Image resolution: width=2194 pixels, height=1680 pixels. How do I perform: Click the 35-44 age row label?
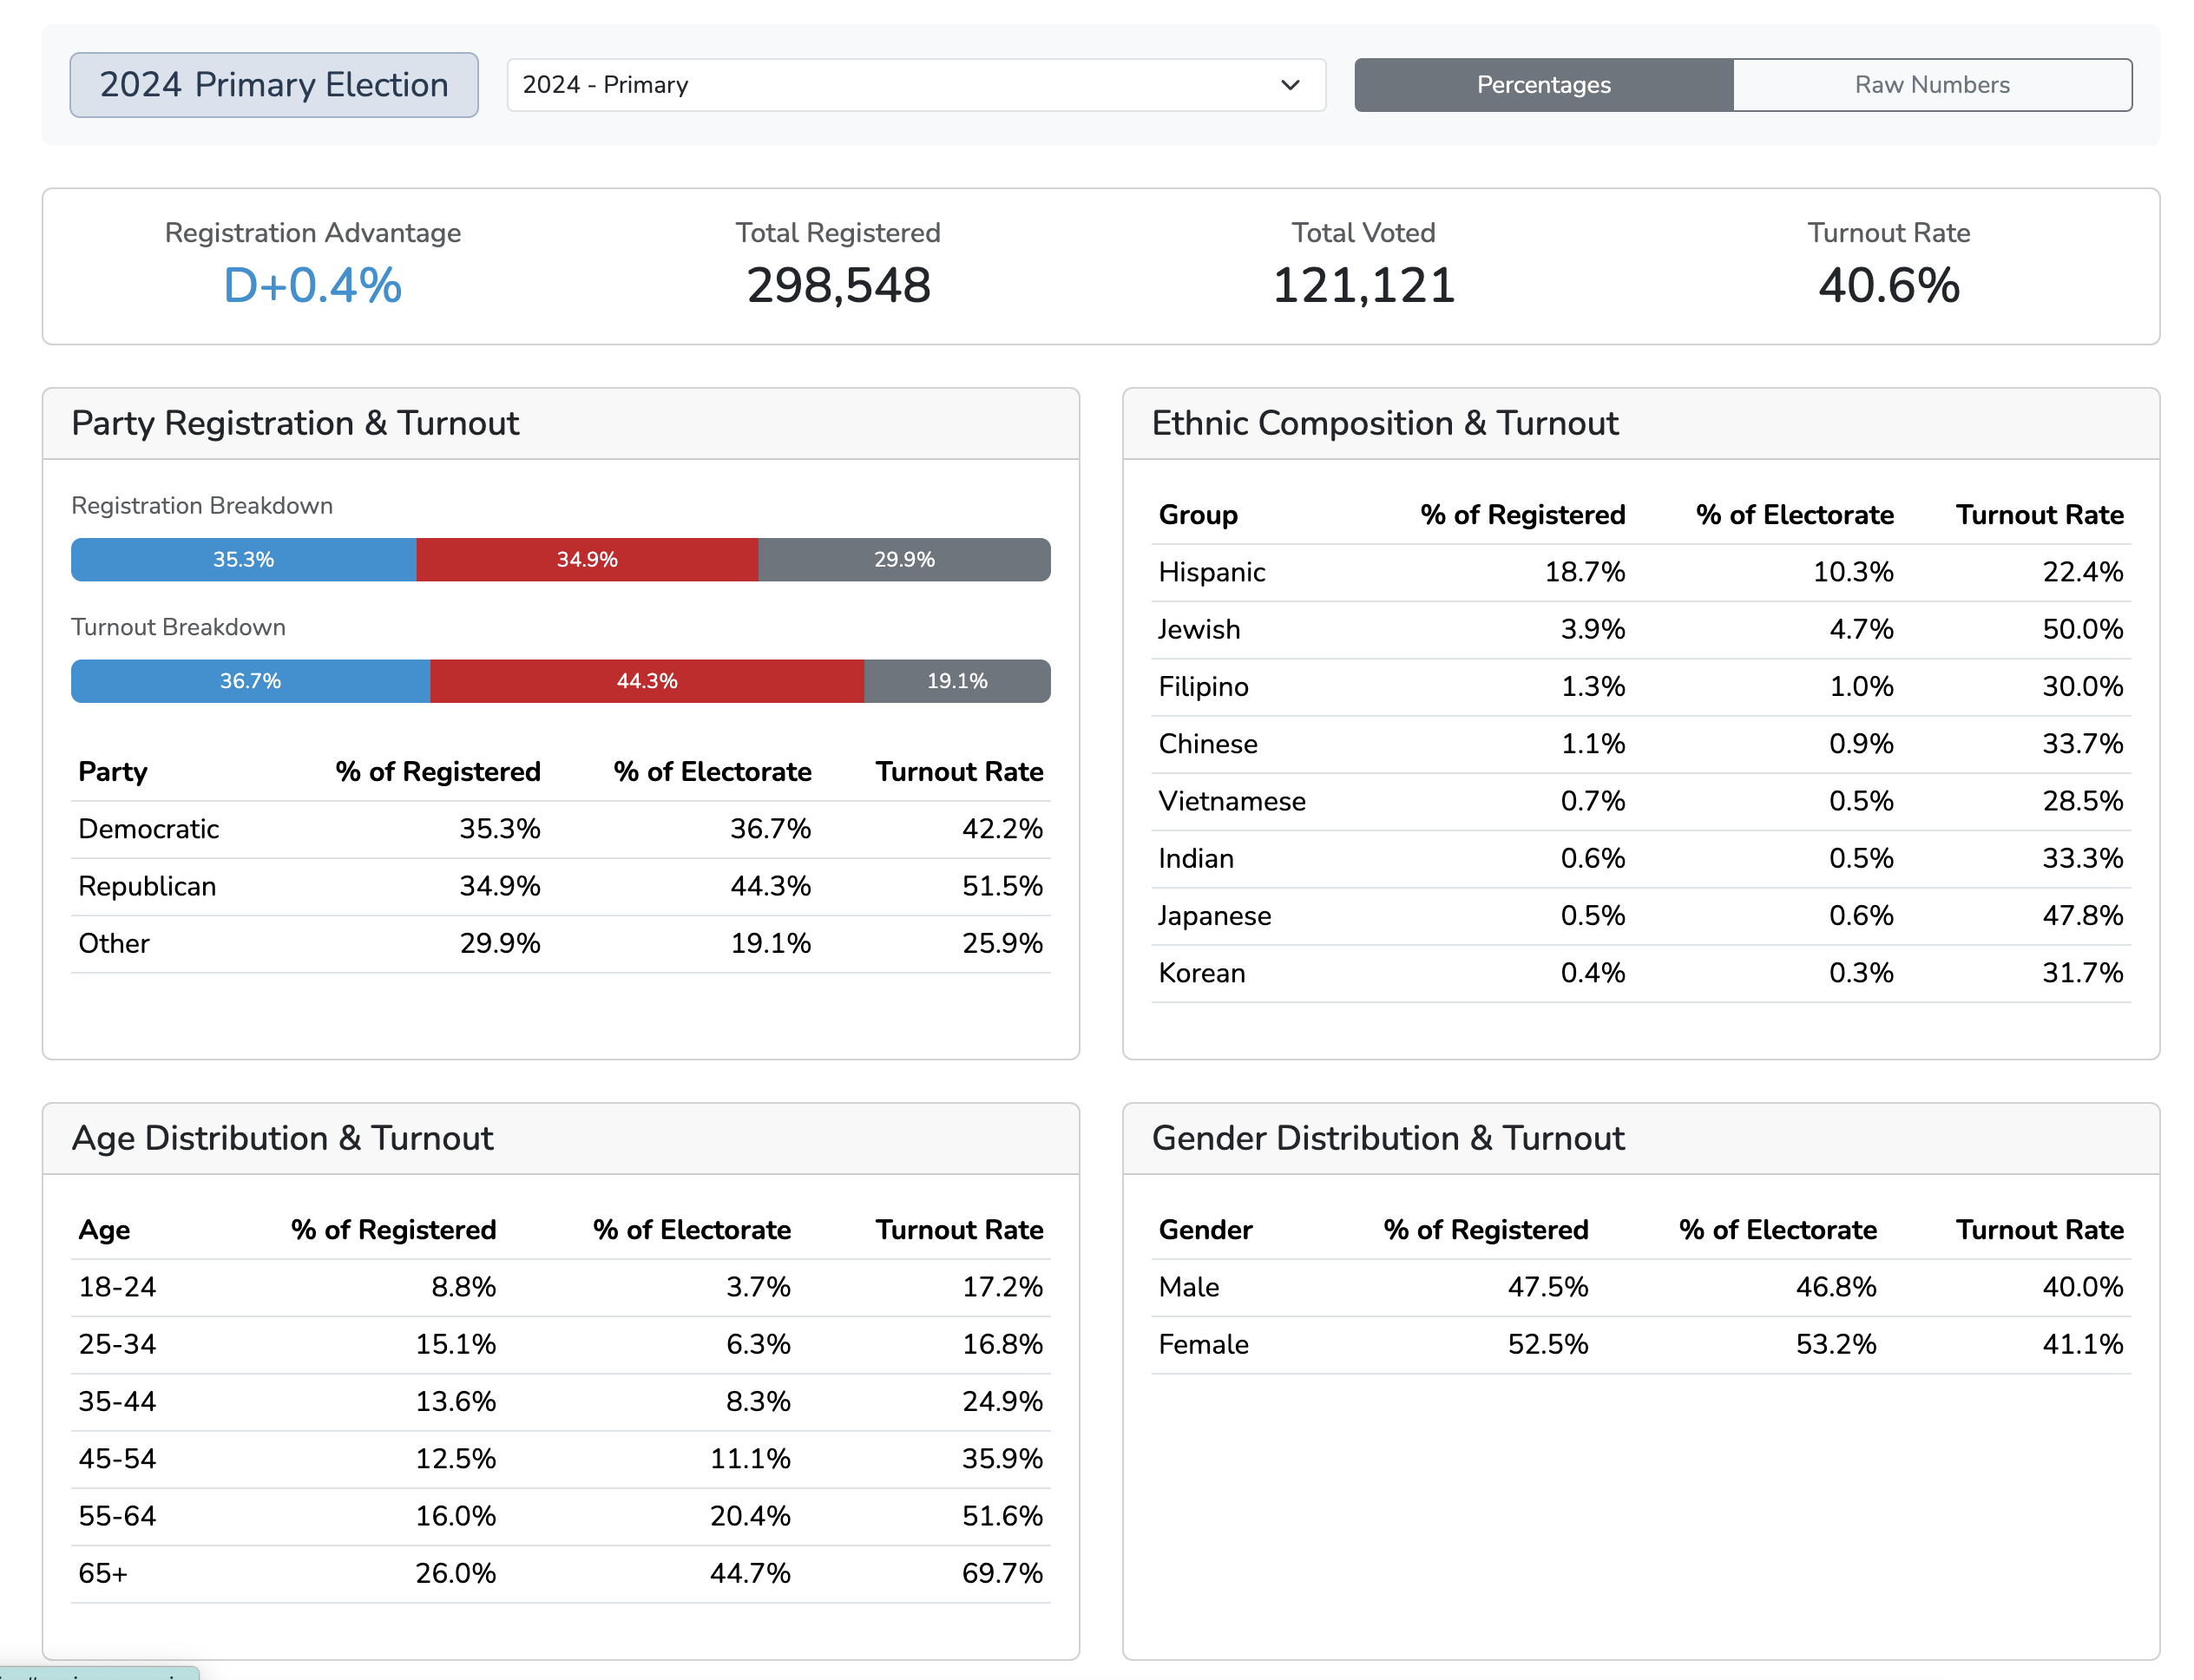point(117,1401)
